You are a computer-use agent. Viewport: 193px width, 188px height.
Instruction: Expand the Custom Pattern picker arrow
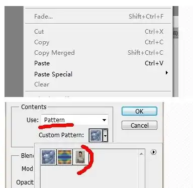[x=105, y=135]
